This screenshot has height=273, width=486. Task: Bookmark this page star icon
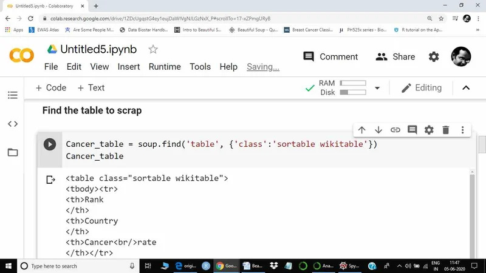point(441,19)
